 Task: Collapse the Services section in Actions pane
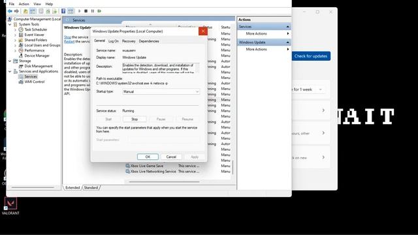click(x=287, y=27)
